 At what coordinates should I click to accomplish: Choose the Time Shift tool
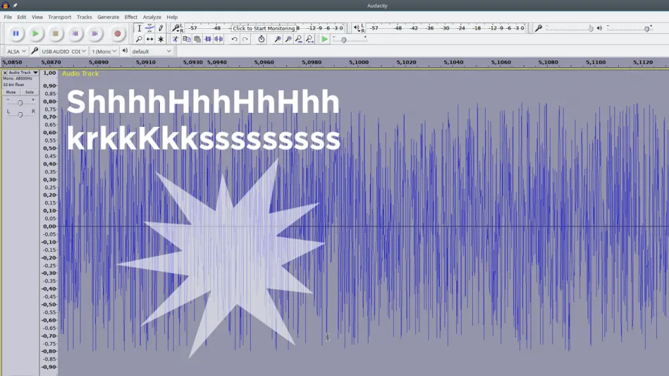tap(150, 39)
